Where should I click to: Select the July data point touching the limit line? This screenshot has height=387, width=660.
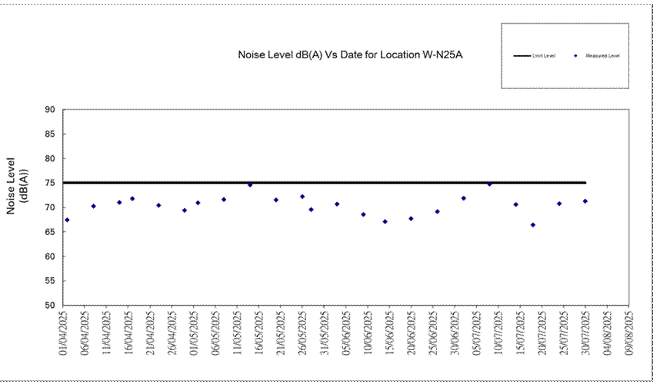coord(489,184)
